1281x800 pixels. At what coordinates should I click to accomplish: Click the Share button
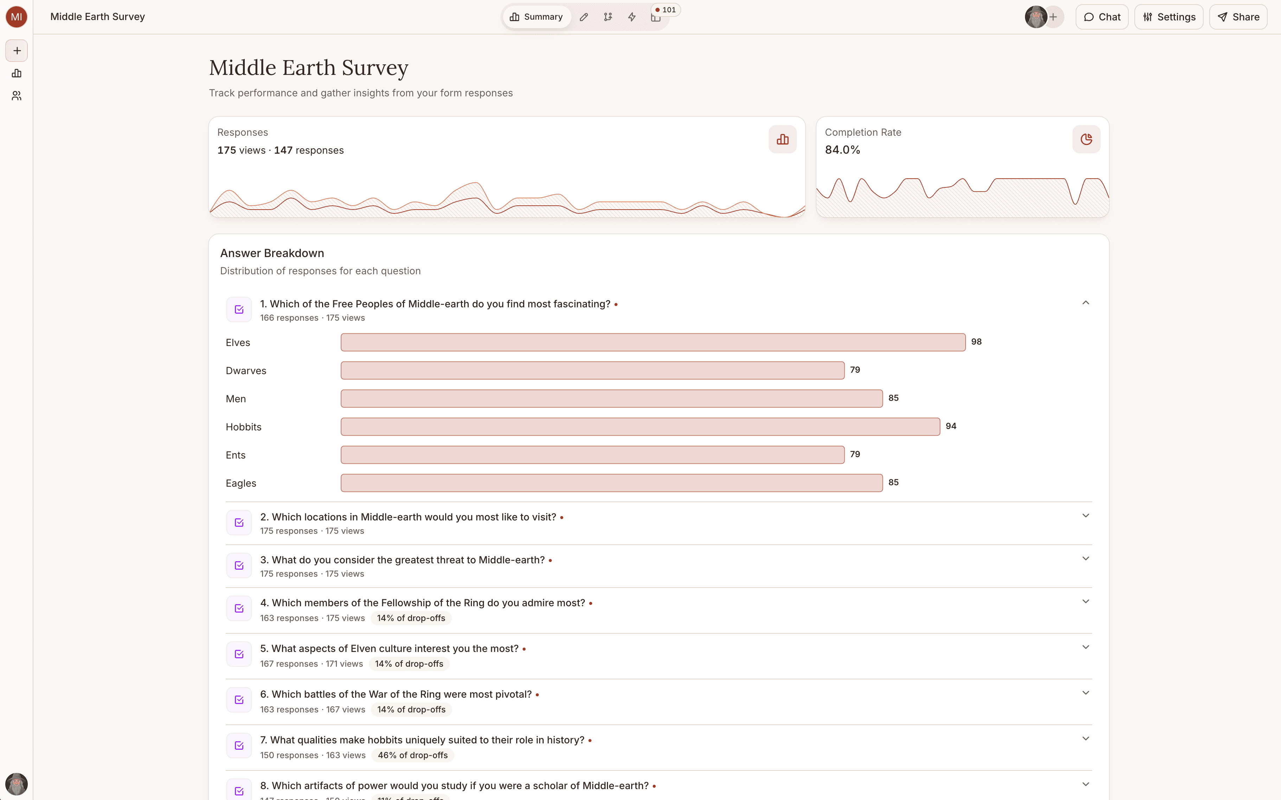[x=1238, y=17]
